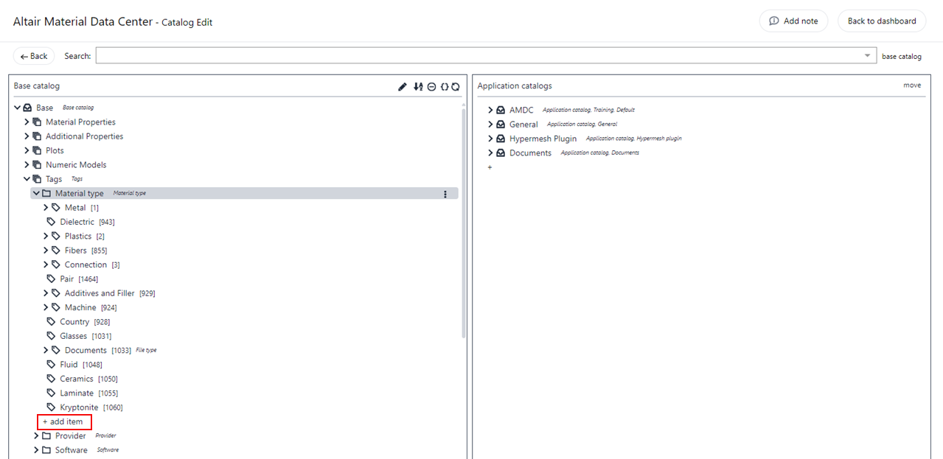Click the stack icon next to Additional Properties
Viewport: 943px width, 459px height.
(x=37, y=136)
